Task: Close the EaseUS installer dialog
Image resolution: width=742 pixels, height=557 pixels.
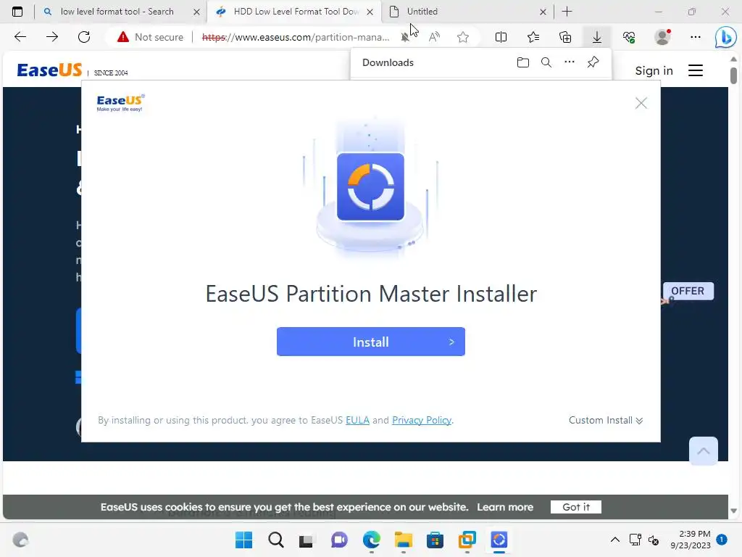Action: point(641,103)
